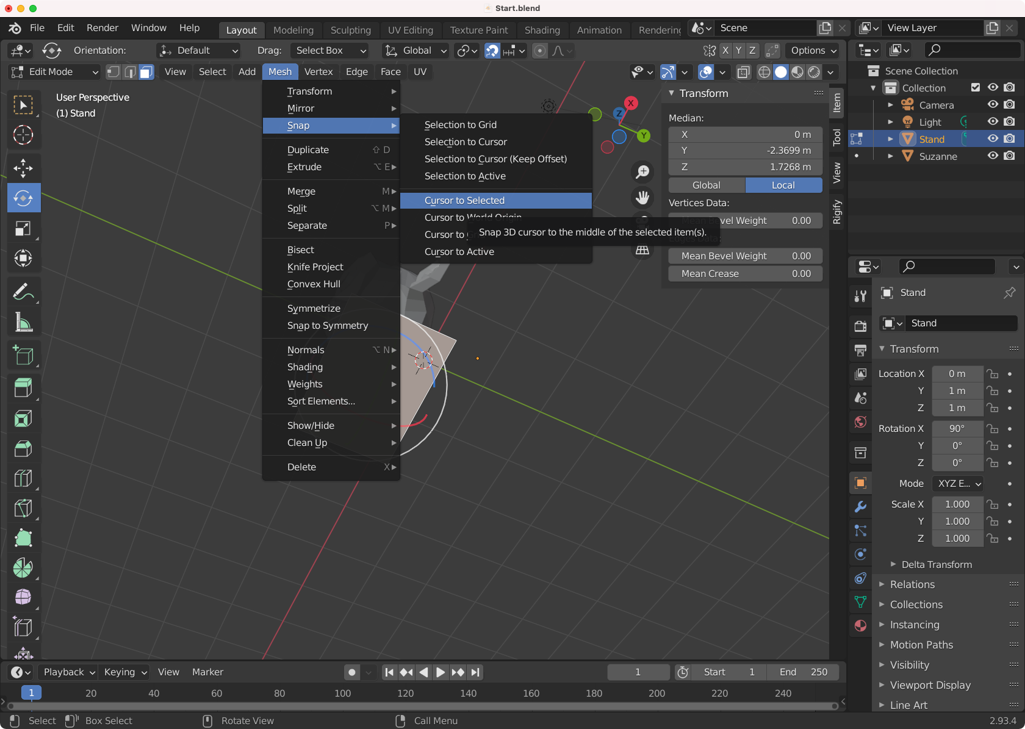Image resolution: width=1025 pixels, height=729 pixels.
Task: Click Selection to Grid option
Action: tap(460, 125)
